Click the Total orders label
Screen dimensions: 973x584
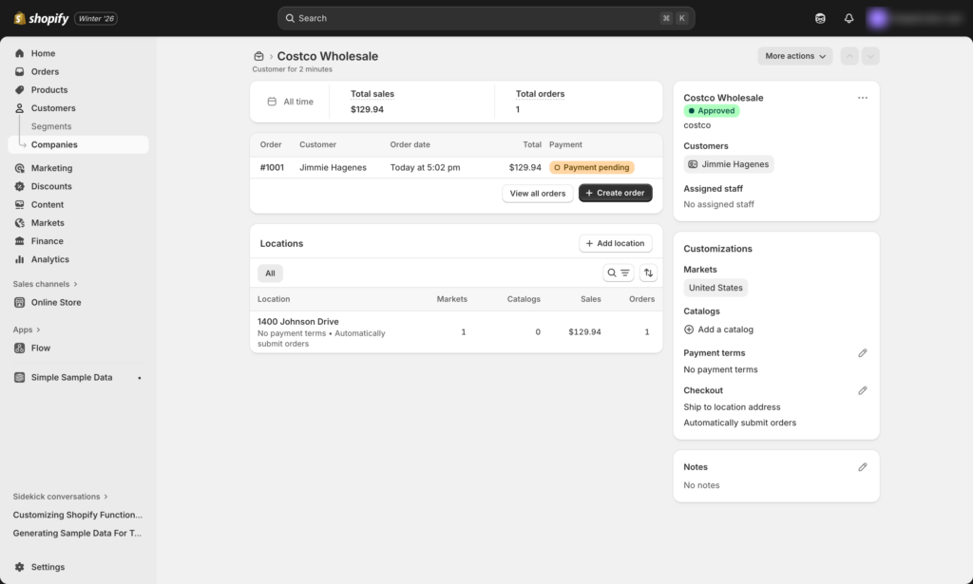(x=540, y=94)
